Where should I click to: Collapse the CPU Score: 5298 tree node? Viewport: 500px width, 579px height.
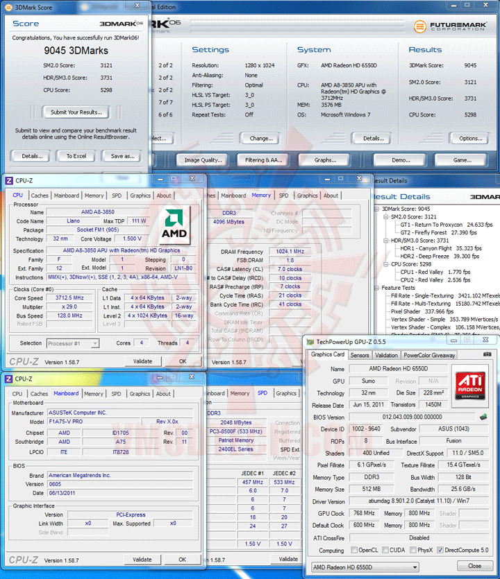click(x=385, y=264)
